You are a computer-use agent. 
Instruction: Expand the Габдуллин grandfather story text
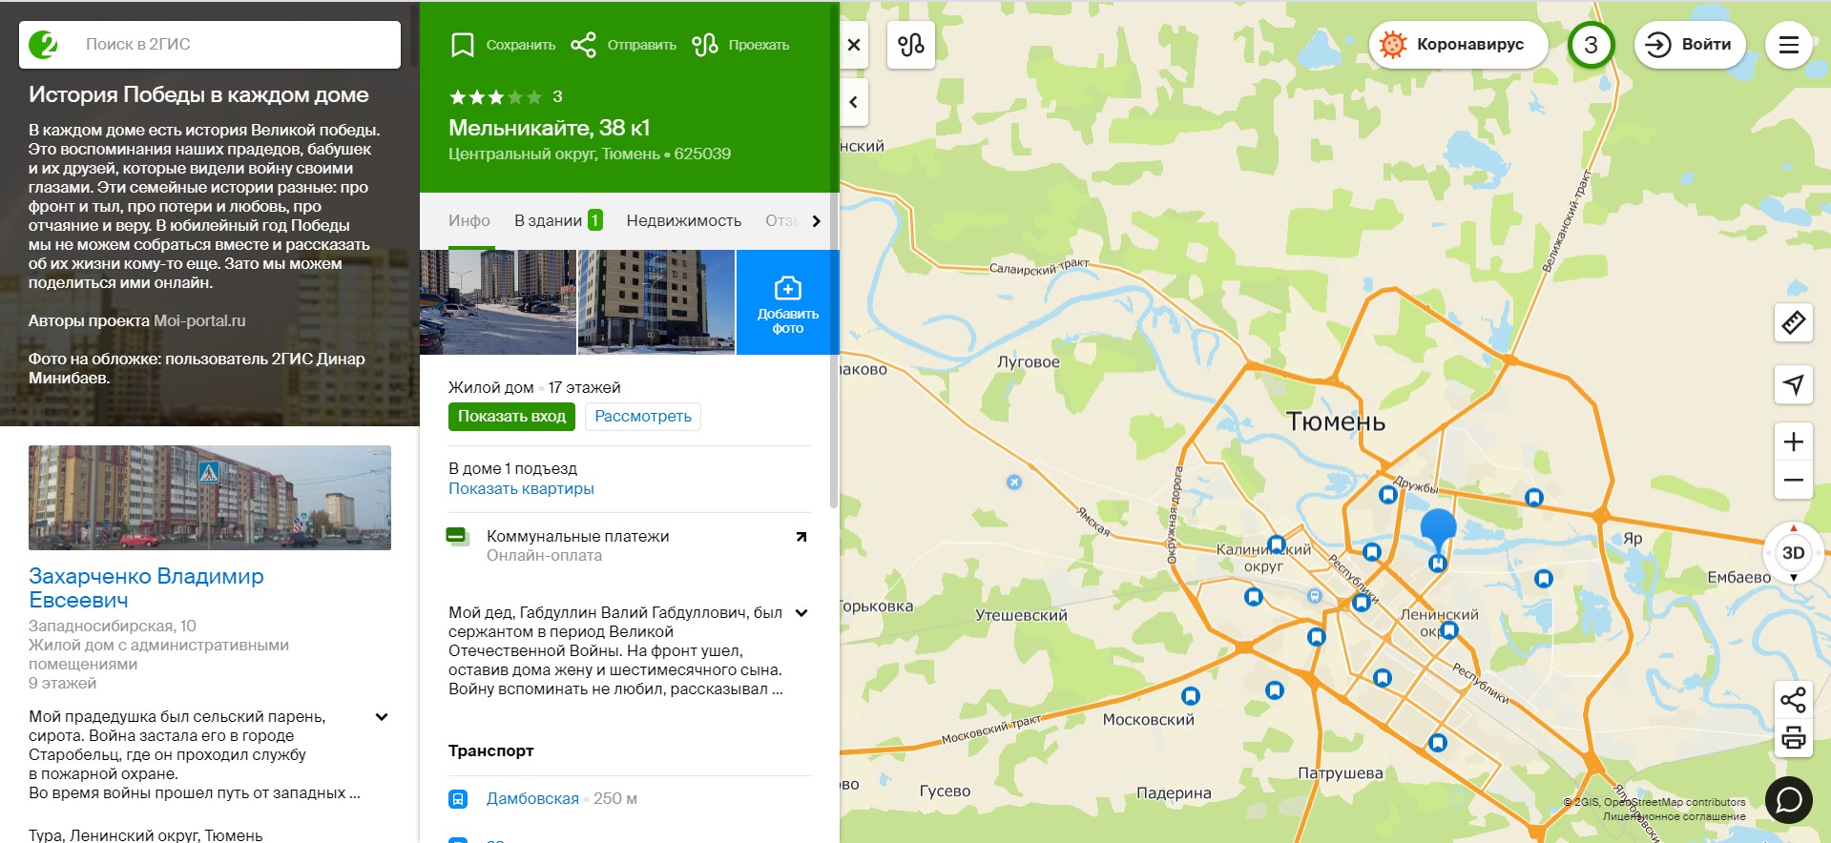(x=801, y=613)
